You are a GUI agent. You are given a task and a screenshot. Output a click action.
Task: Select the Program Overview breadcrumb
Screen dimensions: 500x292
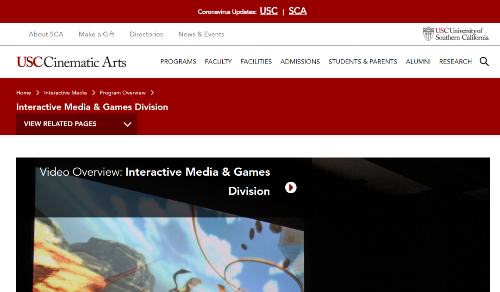click(122, 93)
